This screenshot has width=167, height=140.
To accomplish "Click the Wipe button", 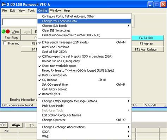I will click(x=15, y=32).
